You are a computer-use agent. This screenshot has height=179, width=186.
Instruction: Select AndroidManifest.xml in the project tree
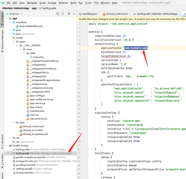point(31,26)
